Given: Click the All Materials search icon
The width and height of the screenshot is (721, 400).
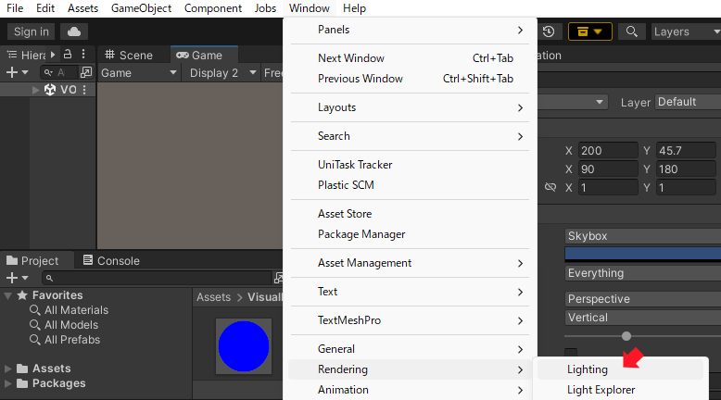Looking at the screenshot, I should (x=34, y=310).
